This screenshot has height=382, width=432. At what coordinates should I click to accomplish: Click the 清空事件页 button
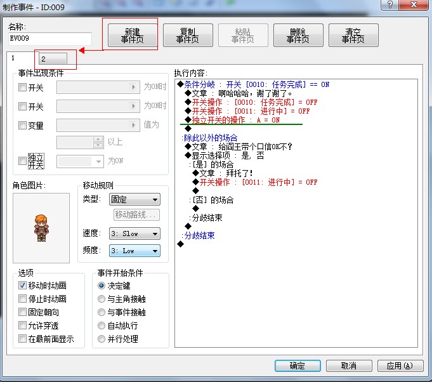tap(353, 36)
